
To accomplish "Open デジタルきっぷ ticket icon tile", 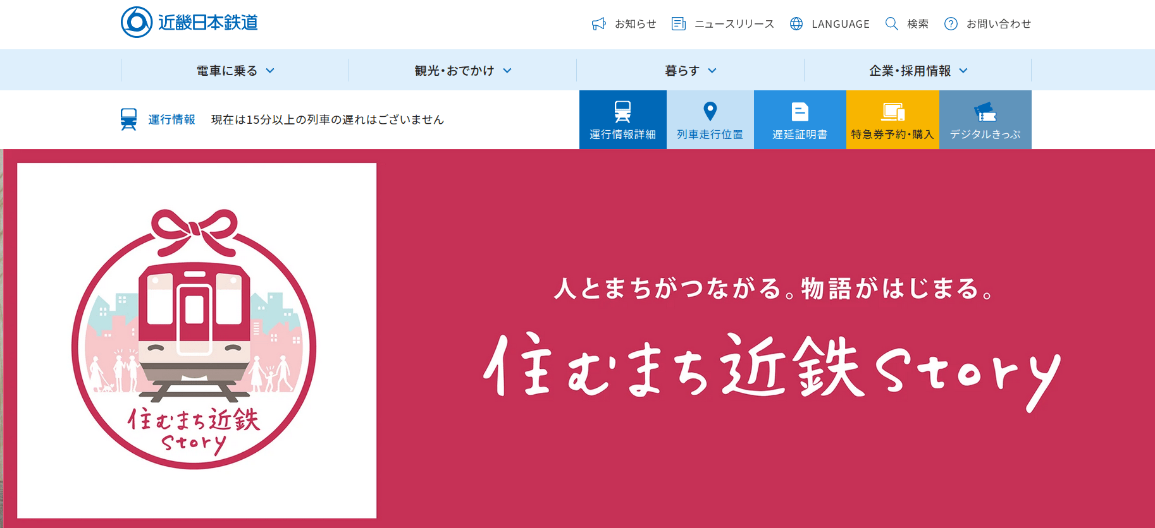I will click(x=985, y=112).
